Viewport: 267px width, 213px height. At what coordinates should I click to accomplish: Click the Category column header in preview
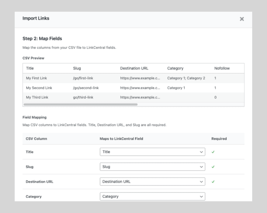coord(175,68)
